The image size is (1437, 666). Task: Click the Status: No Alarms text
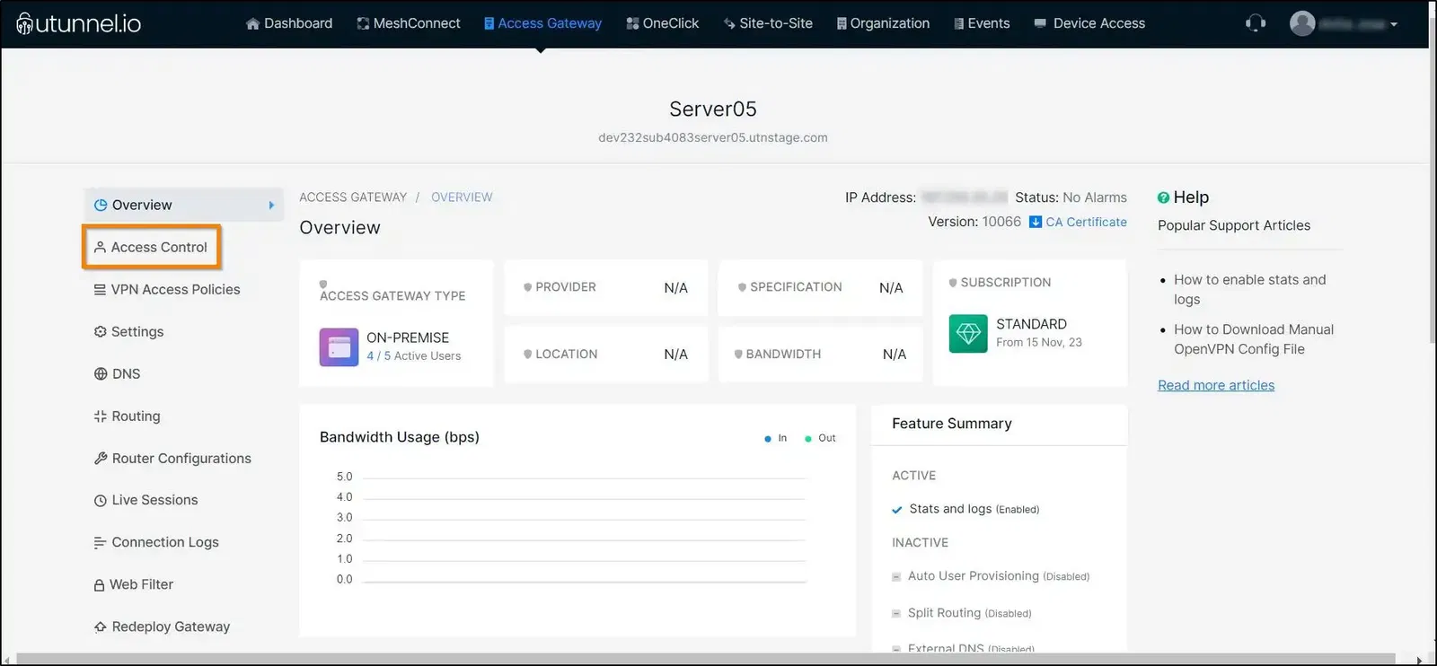click(1071, 197)
